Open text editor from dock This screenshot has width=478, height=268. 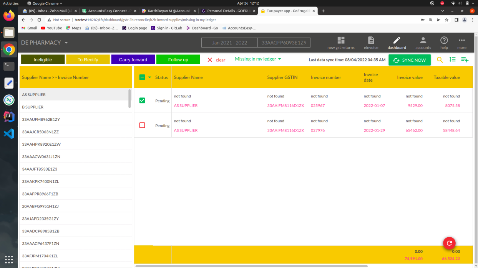click(x=9, y=83)
